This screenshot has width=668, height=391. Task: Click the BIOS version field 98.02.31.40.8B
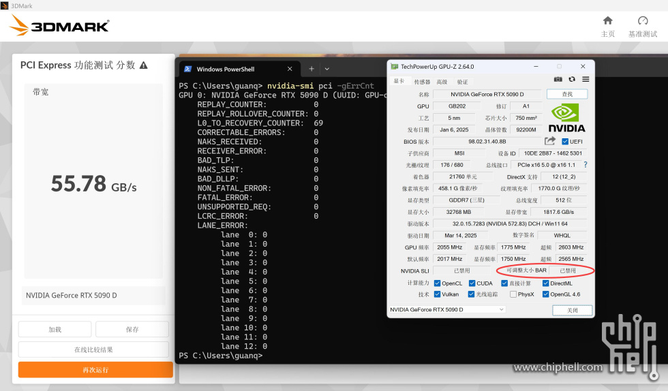[487, 142]
